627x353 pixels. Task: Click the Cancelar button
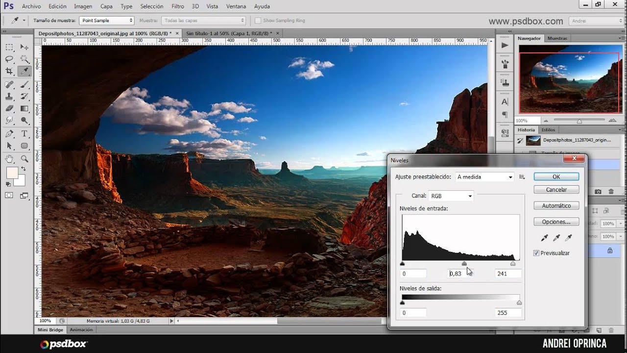coord(556,189)
